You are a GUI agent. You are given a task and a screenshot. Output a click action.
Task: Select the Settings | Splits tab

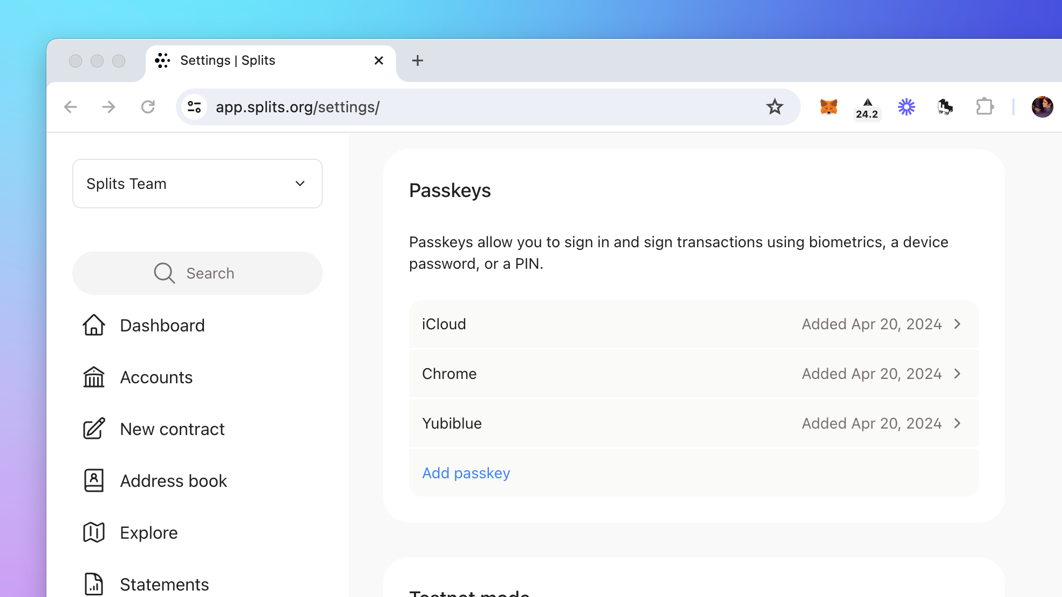pos(259,60)
